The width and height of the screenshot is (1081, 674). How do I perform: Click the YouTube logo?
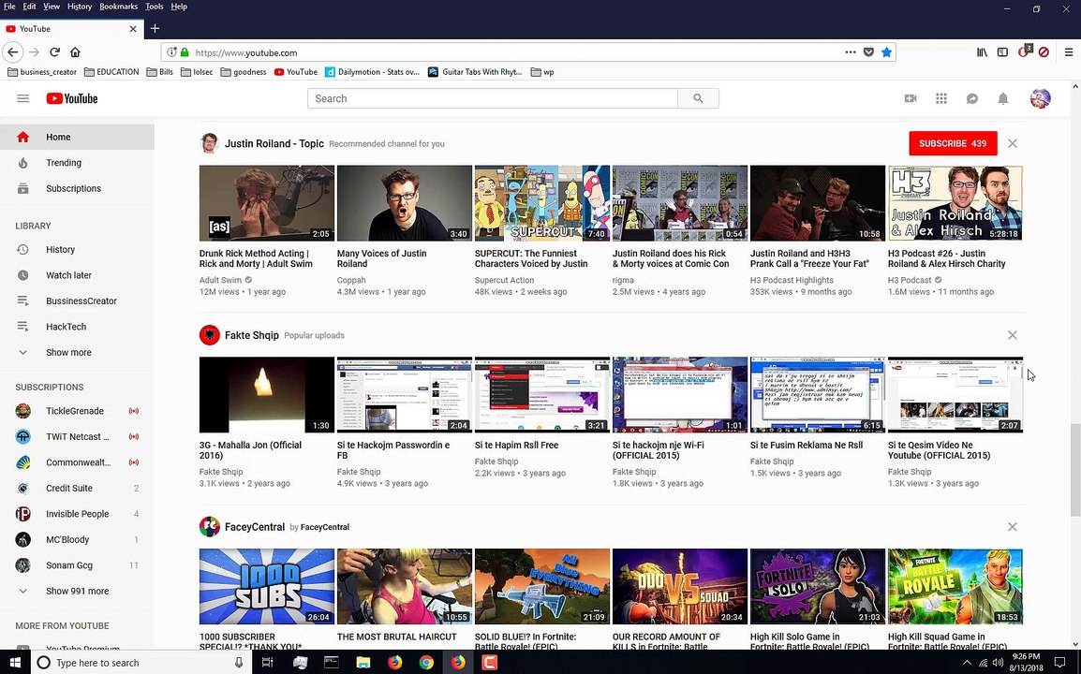pyautogui.click(x=72, y=98)
